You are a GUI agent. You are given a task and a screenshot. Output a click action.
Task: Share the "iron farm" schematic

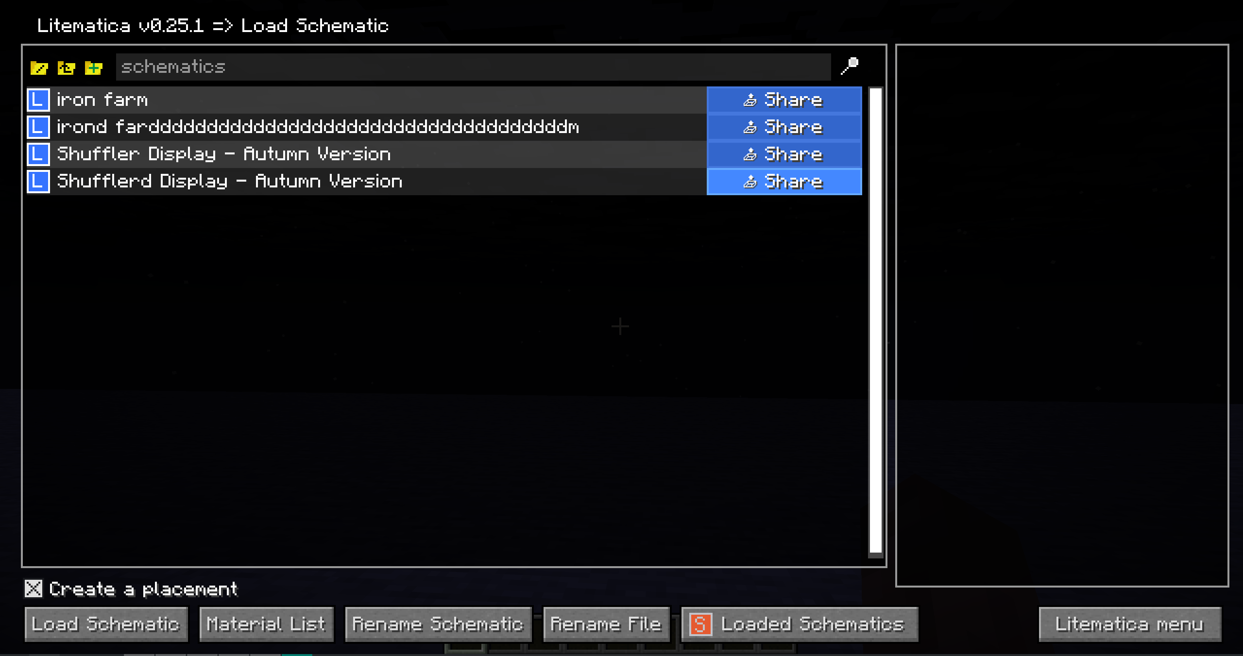coord(784,100)
